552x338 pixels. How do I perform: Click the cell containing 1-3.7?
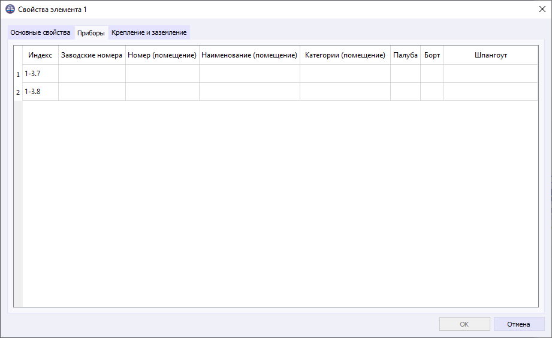point(40,74)
